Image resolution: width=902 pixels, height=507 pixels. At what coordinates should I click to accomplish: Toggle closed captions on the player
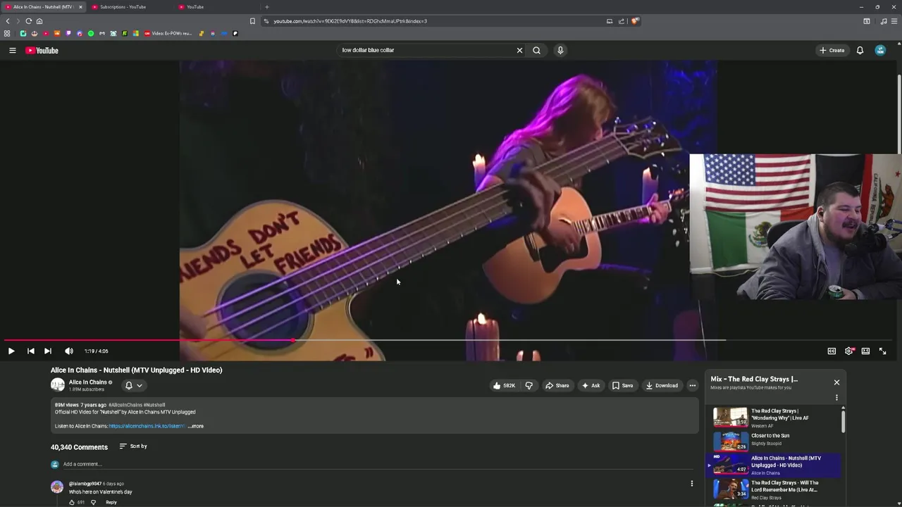point(832,351)
